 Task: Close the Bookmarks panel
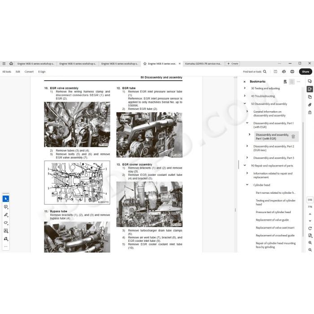tap(244, 82)
